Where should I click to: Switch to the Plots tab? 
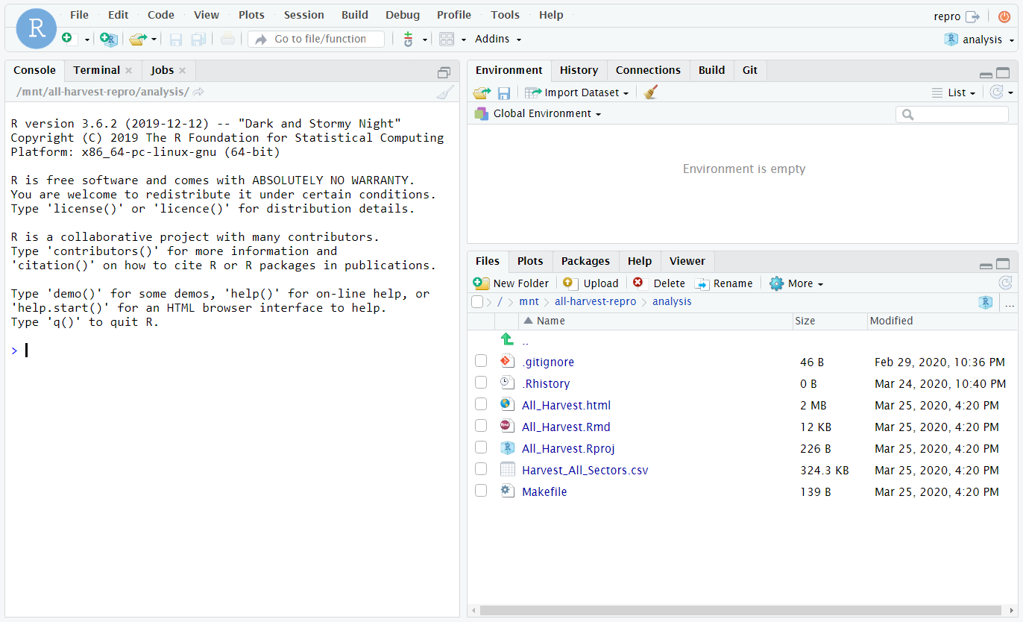pyautogui.click(x=530, y=261)
